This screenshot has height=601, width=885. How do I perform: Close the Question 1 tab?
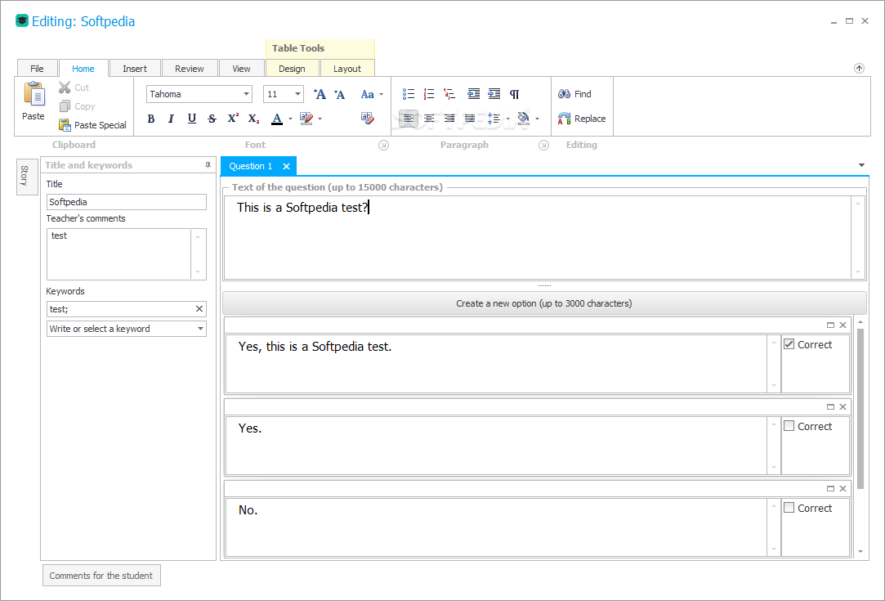[286, 166]
